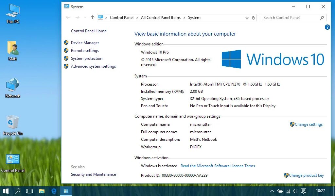Open Remote settings link
Viewport: 335px width, 196px height.
pyautogui.click(x=85, y=51)
